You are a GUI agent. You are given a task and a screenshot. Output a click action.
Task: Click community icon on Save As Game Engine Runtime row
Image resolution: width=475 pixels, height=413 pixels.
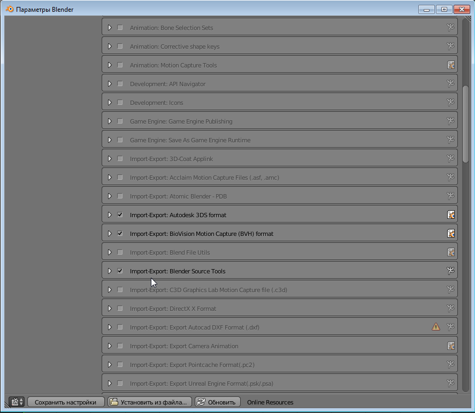coord(450,140)
